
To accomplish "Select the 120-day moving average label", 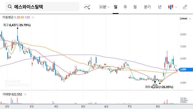I will (27, 17).
